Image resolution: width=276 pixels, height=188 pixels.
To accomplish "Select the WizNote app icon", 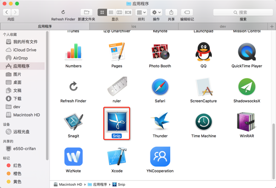I will point(74,157).
